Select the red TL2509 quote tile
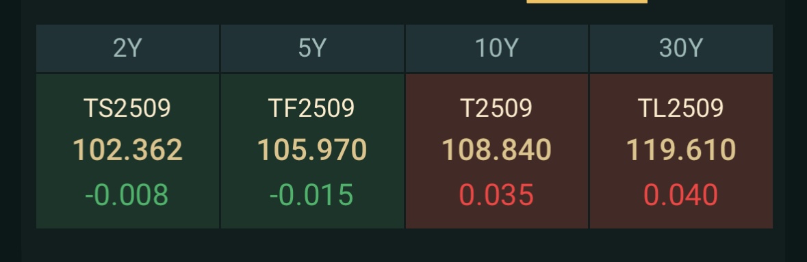 (x=681, y=150)
